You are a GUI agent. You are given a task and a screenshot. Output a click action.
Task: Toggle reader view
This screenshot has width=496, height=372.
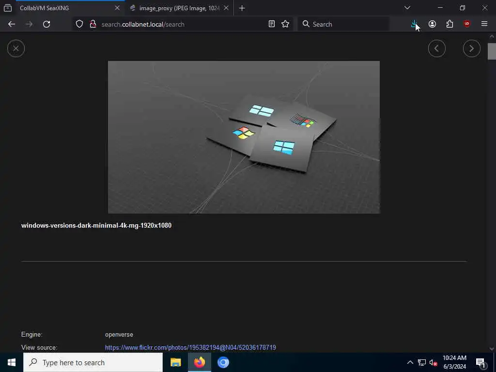pos(271,24)
